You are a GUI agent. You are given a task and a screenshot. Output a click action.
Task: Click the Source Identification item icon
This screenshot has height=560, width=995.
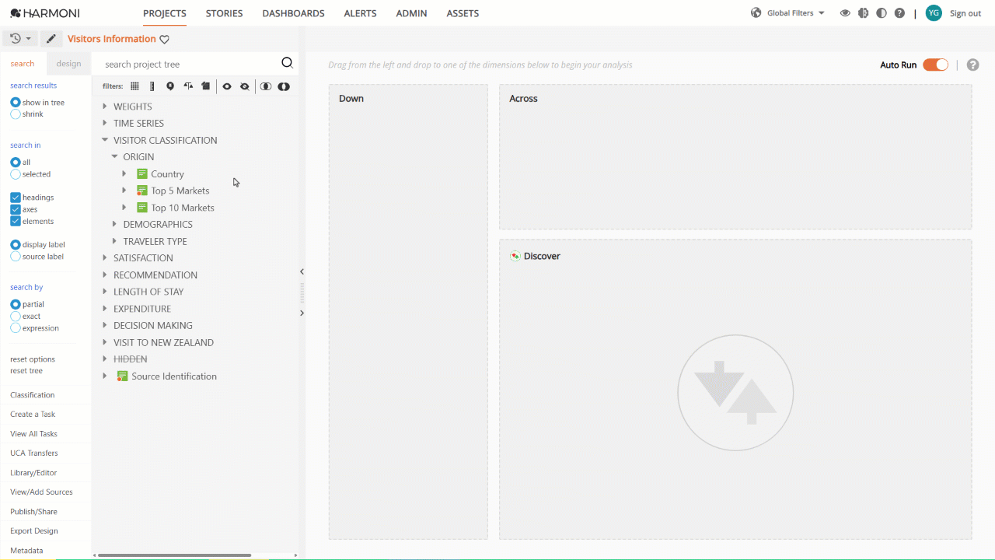122,376
